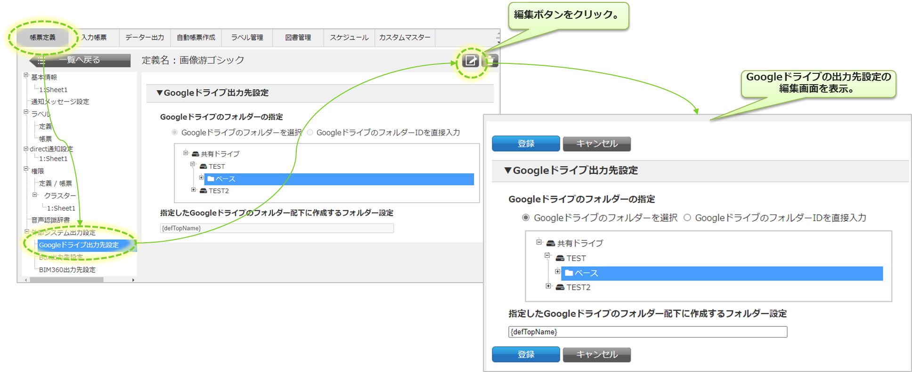Select 'Googleドライブのフォルダーを選択' radio in edit panel

pos(526,218)
